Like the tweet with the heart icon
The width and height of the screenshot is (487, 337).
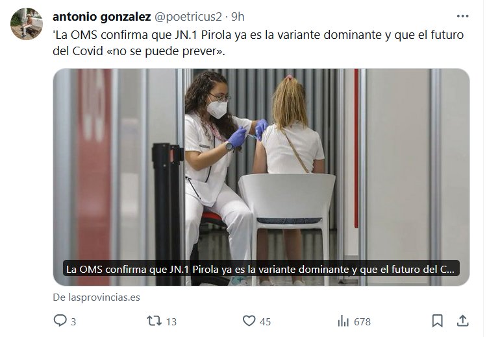pyautogui.click(x=249, y=321)
